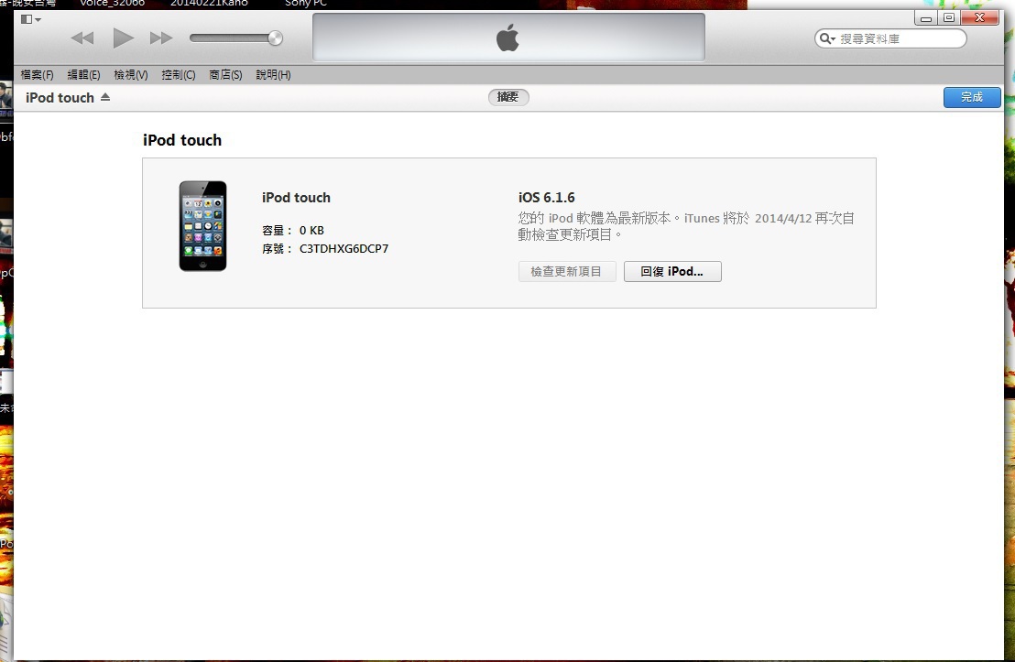Close the iTunes window
1015x662 pixels.
click(980, 18)
